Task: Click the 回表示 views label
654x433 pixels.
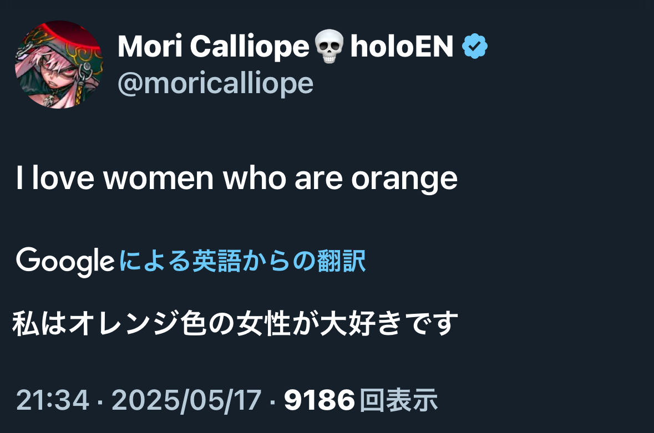Action: (398, 400)
